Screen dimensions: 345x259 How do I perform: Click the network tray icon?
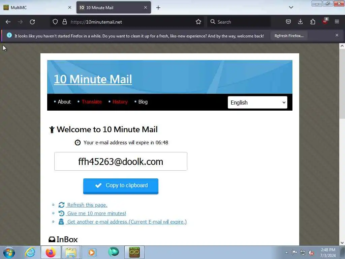303,253
